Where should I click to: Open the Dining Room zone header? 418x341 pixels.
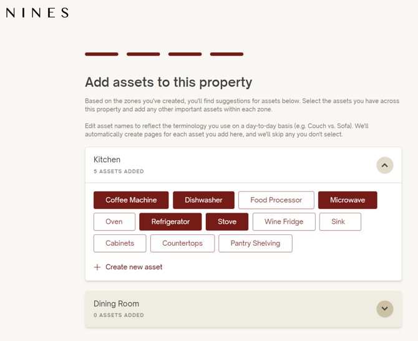(x=243, y=309)
